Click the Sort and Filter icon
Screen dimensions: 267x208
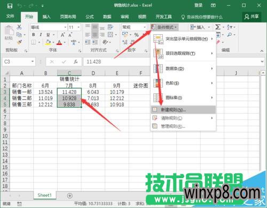pos(230,27)
